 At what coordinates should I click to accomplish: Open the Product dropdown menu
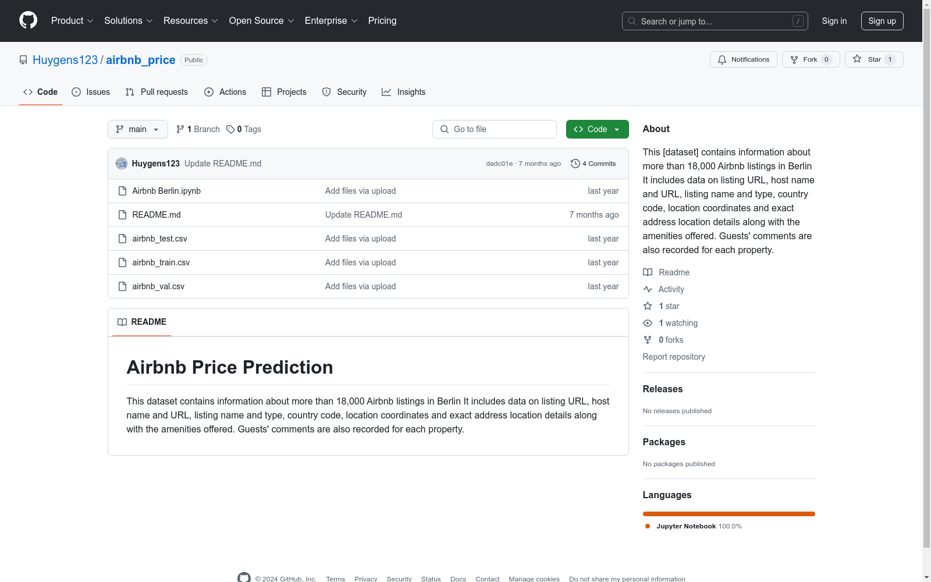(72, 21)
